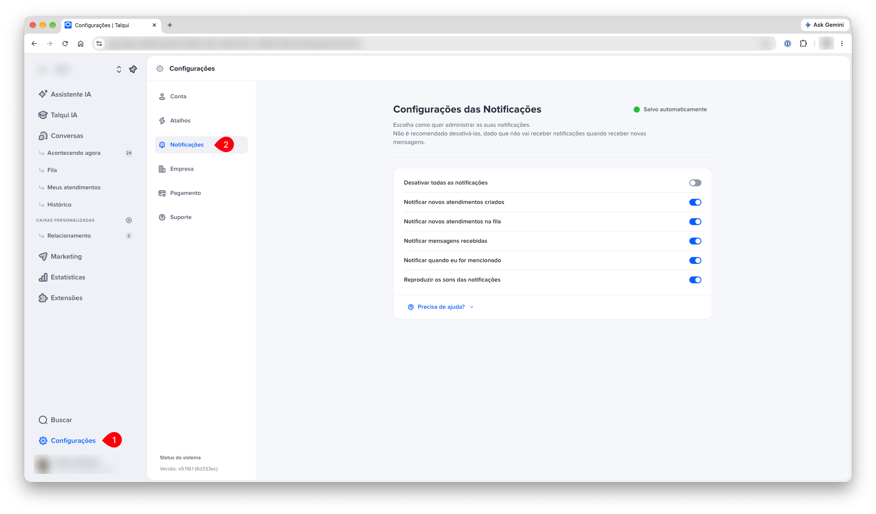Toggle Desativar todas as notificações

click(x=695, y=183)
